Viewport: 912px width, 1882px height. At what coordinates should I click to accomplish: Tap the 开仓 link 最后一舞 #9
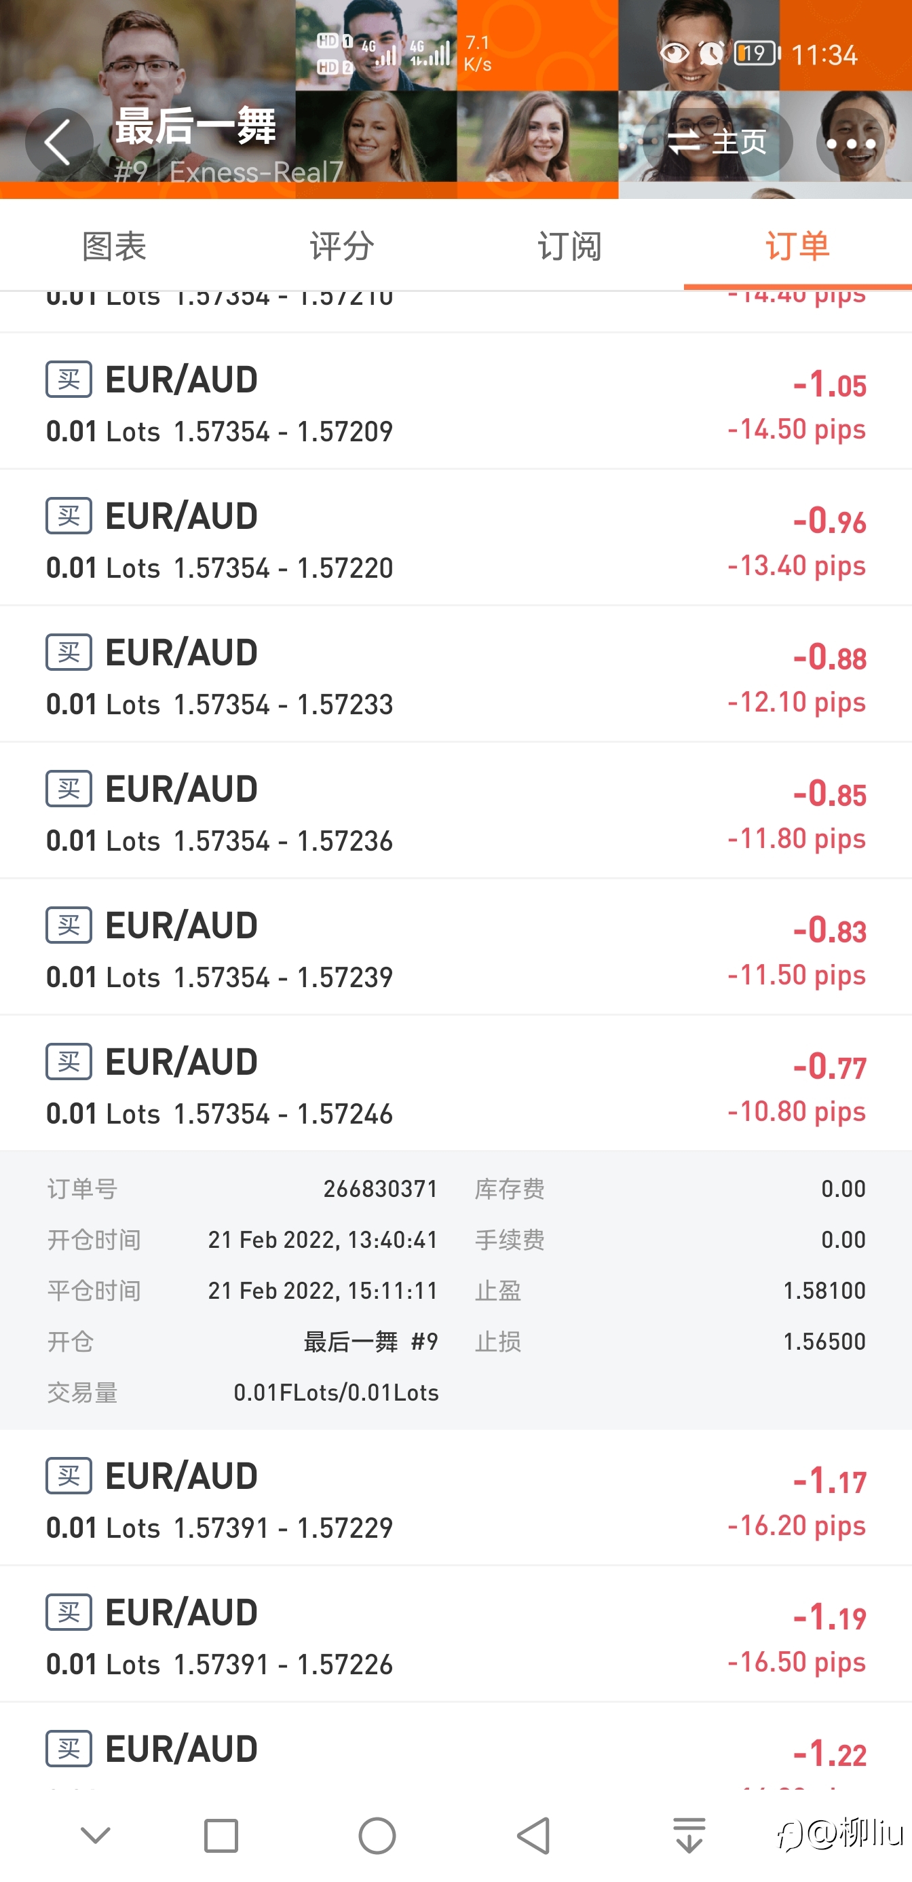(371, 1342)
